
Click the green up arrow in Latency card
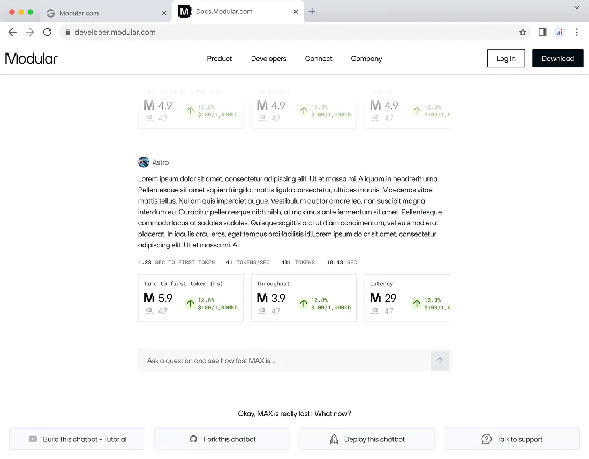[x=417, y=303]
